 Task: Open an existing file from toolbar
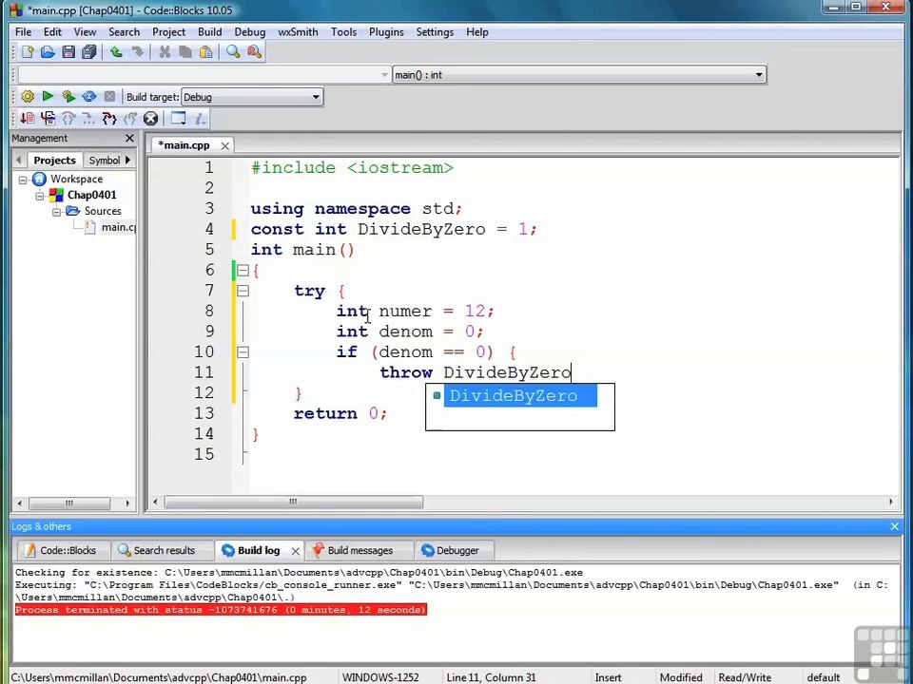[x=48, y=51]
